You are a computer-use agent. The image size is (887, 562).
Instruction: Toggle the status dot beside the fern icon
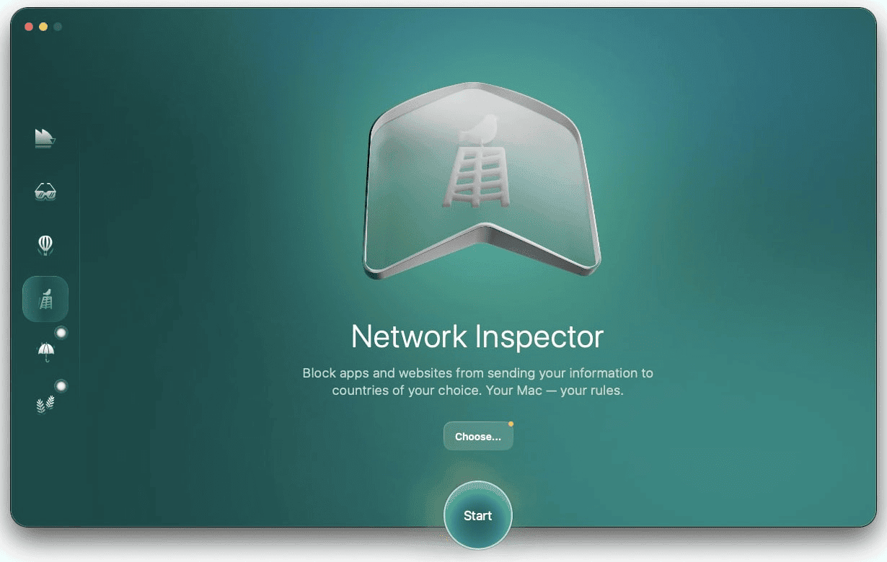pyautogui.click(x=61, y=385)
